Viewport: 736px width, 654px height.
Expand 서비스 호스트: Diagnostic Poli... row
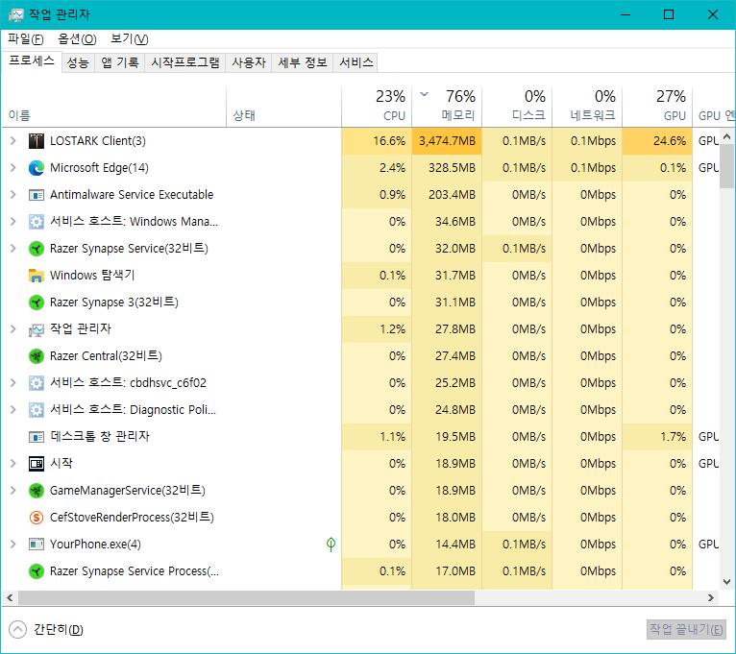click(13, 409)
